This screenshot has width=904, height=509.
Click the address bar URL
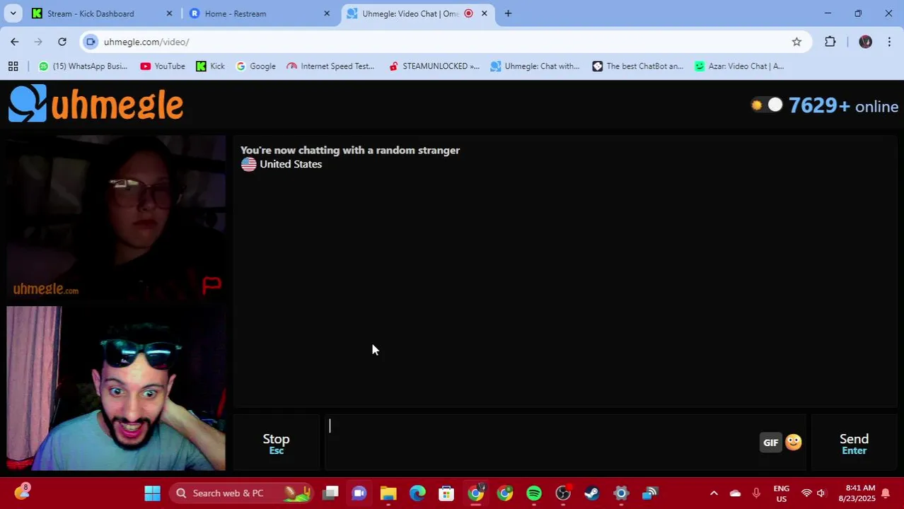click(146, 42)
